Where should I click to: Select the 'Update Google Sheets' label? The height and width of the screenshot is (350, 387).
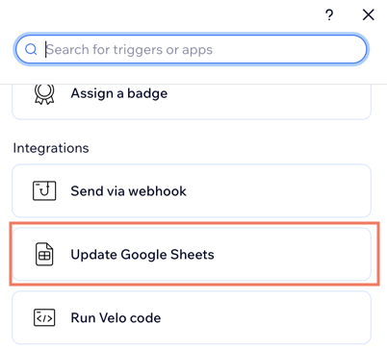pyautogui.click(x=142, y=255)
